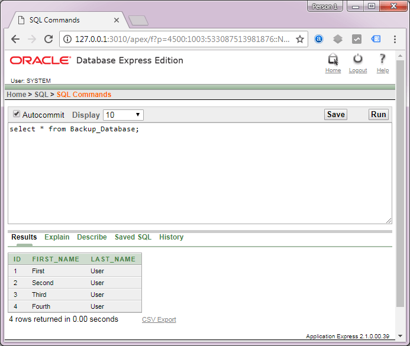
Task: Click the SQL Commands breadcrumb
Action: pyautogui.click(x=84, y=95)
